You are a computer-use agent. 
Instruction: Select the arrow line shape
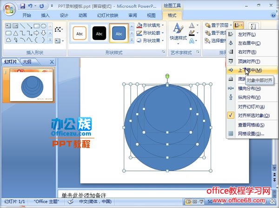click(29, 26)
